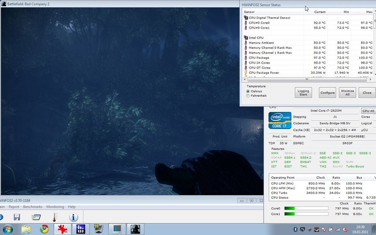Switch to HWiNFO32 computer icon in taskbar
The image size is (376, 235).
point(117,229)
